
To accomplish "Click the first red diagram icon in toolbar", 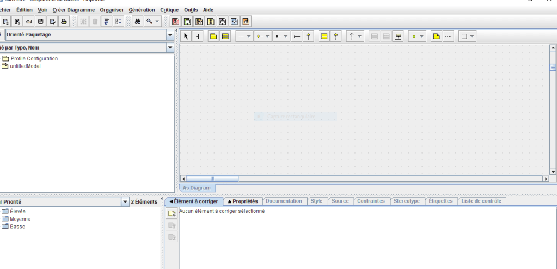I will [175, 21].
